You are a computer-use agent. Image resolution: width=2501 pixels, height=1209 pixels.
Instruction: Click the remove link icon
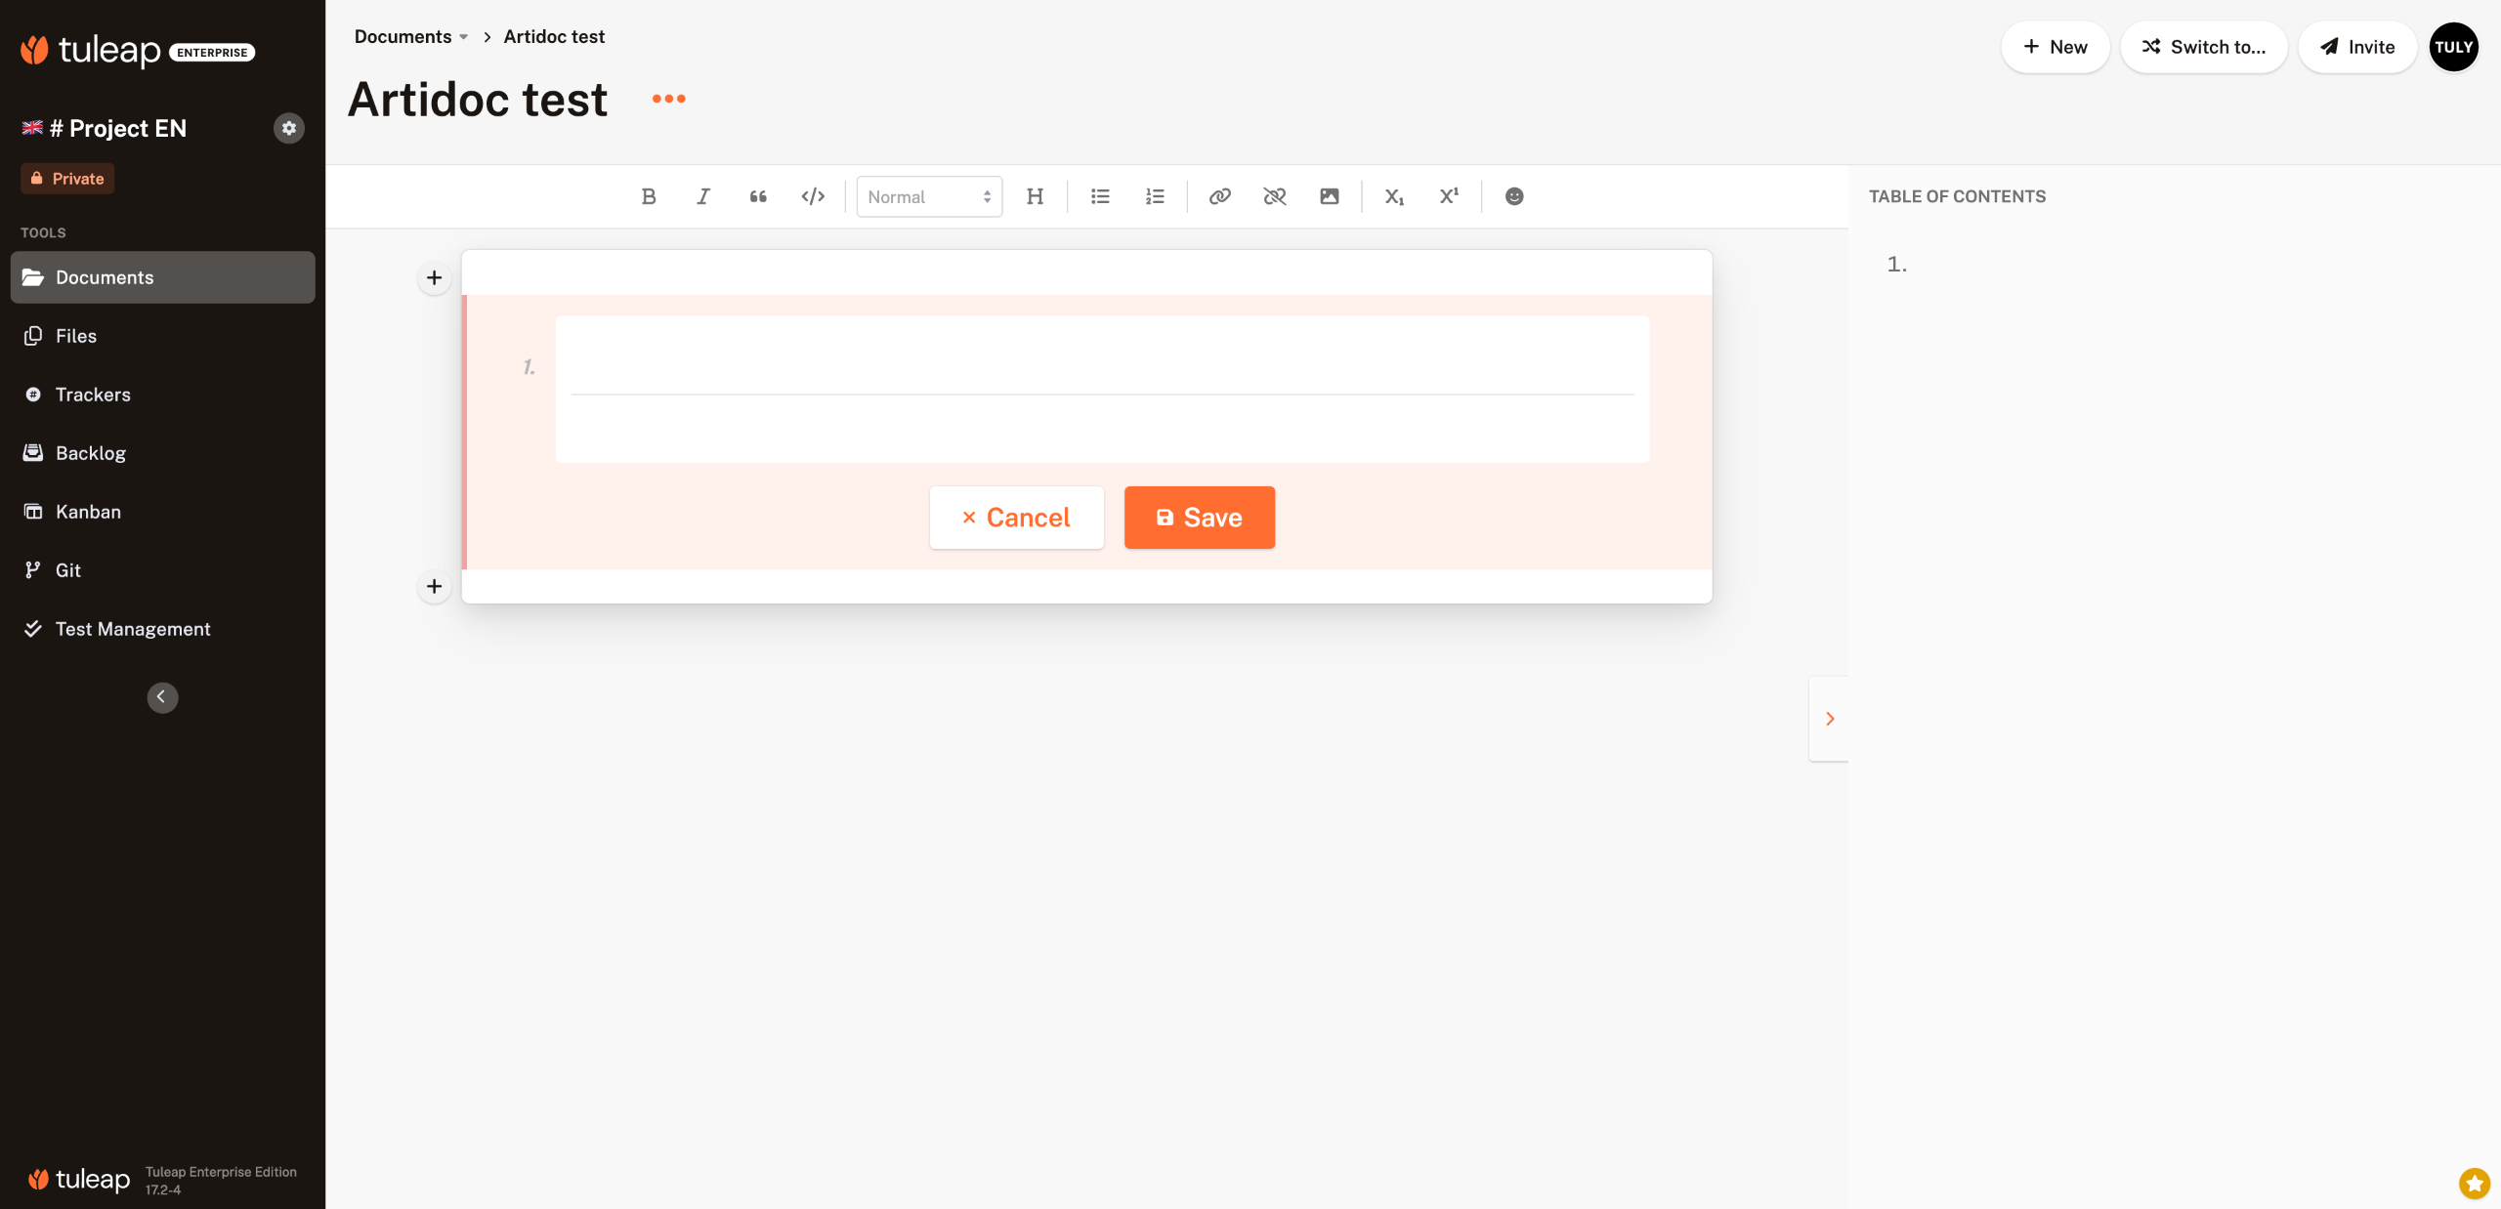1274,196
